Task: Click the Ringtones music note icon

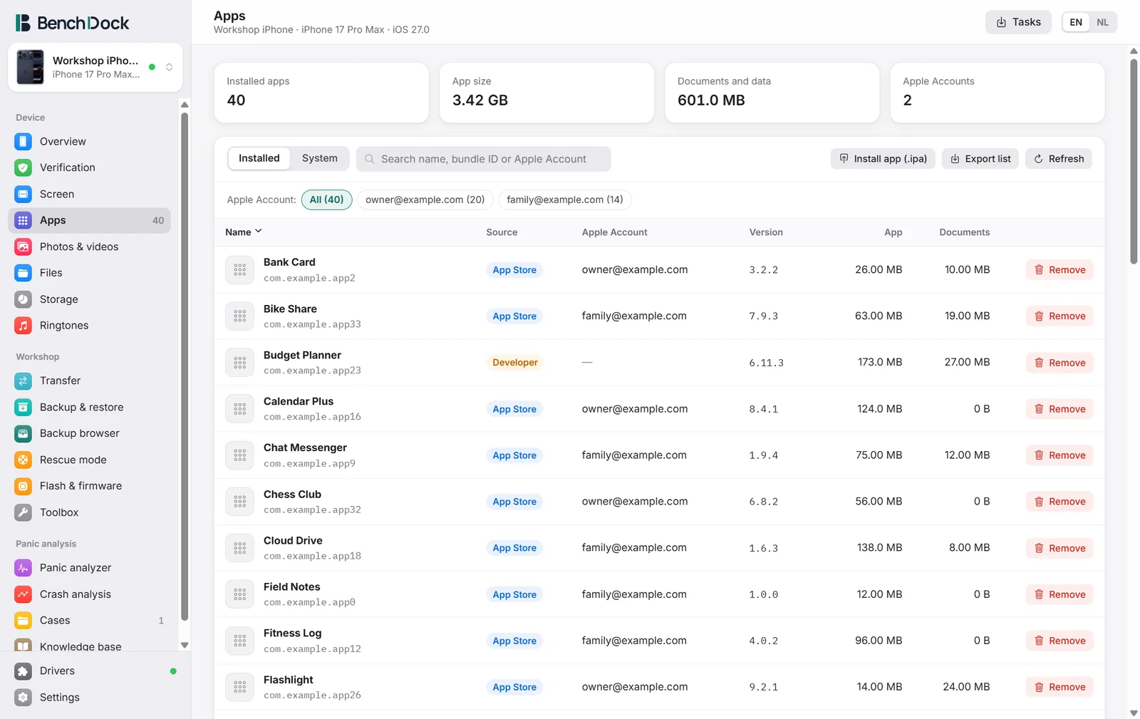Action: click(x=24, y=326)
